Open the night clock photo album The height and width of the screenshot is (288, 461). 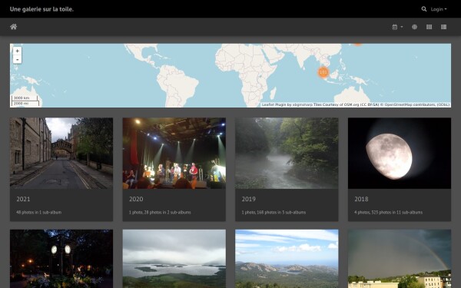[61, 259]
